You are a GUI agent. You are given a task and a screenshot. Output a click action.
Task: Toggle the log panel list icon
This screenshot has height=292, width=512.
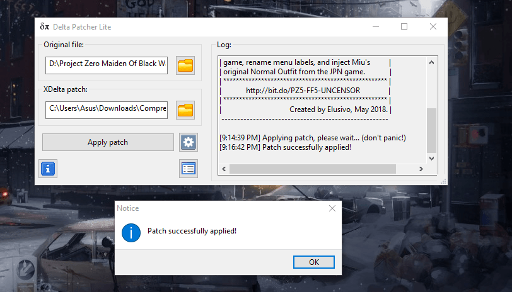coord(189,169)
